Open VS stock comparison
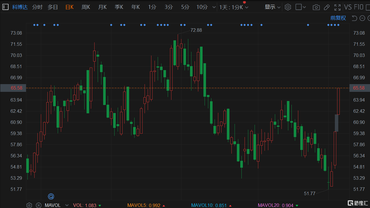Image resolution: width=370 pixels, height=208 pixels. pyautogui.click(x=348, y=7)
